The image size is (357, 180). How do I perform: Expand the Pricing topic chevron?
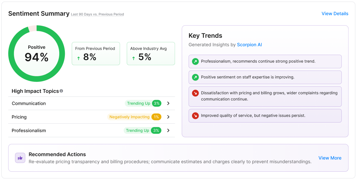tap(168, 117)
